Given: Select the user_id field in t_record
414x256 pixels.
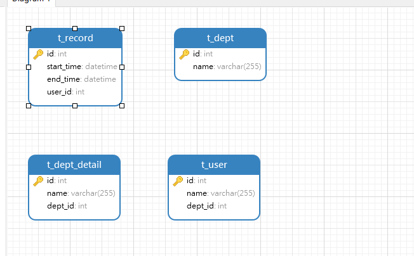Looking at the screenshot, I should 65,92.
